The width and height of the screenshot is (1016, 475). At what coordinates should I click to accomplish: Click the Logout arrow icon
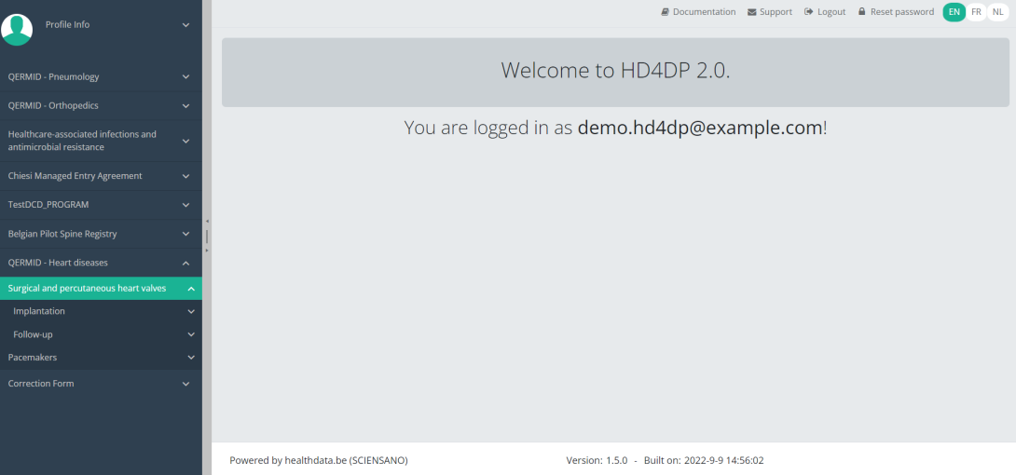pyautogui.click(x=809, y=12)
